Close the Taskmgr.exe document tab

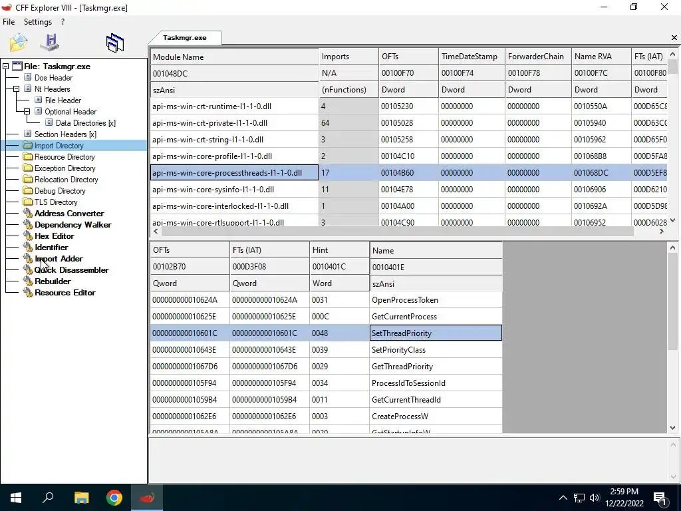coord(674,38)
